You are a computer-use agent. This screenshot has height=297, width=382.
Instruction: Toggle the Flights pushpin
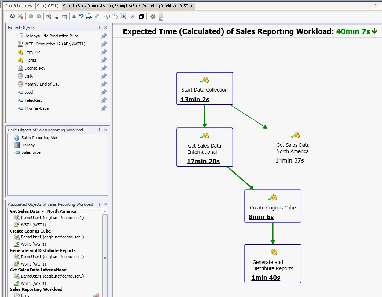click(104, 60)
